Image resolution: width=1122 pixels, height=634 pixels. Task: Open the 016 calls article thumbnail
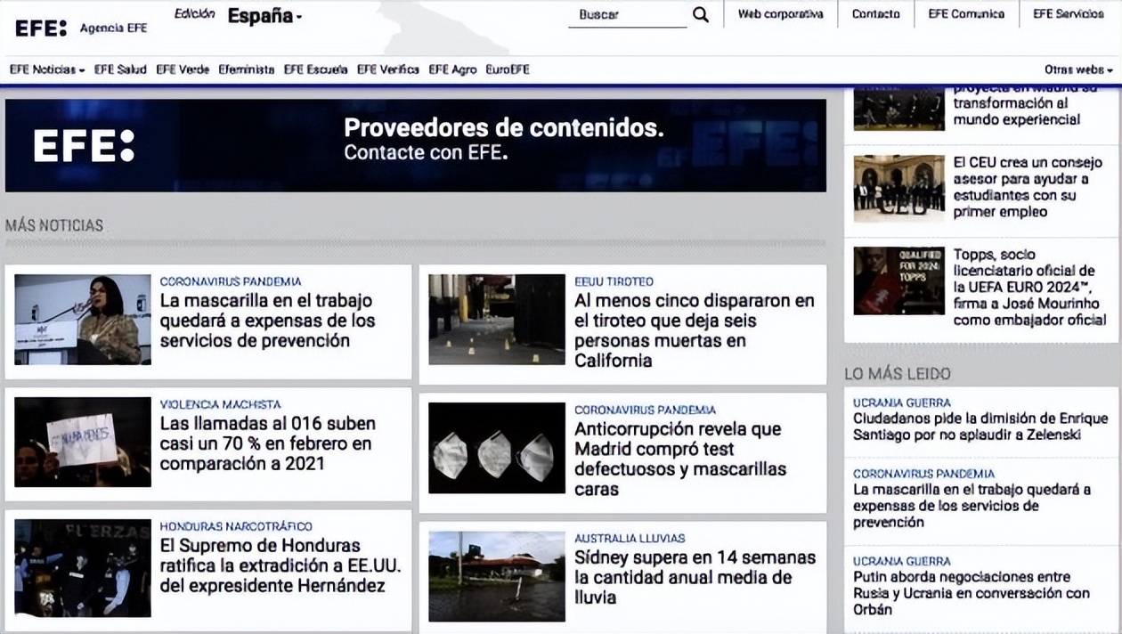[83, 442]
